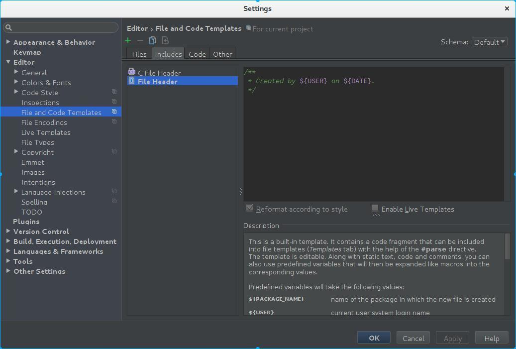The height and width of the screenshot is (349, 516).
Task: Remove the template with the minus icon
Action: [140, 40]
